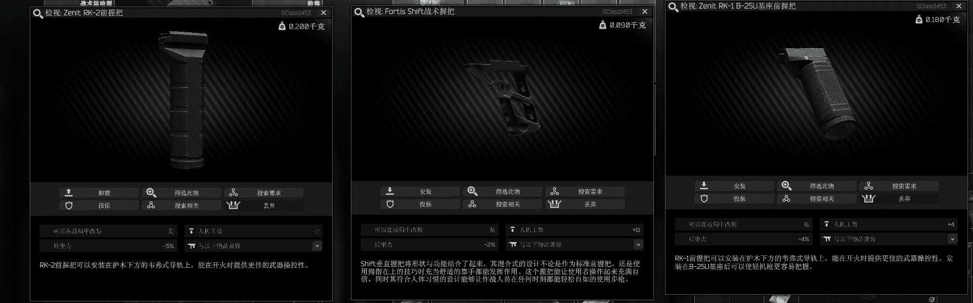This screenshot has width=973, height=303.
Task: Click the 后坐力 -5% stat row
Action: pos(108,246)
